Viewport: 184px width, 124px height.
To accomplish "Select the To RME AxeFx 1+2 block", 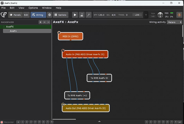I will click(x=77, y=95).
